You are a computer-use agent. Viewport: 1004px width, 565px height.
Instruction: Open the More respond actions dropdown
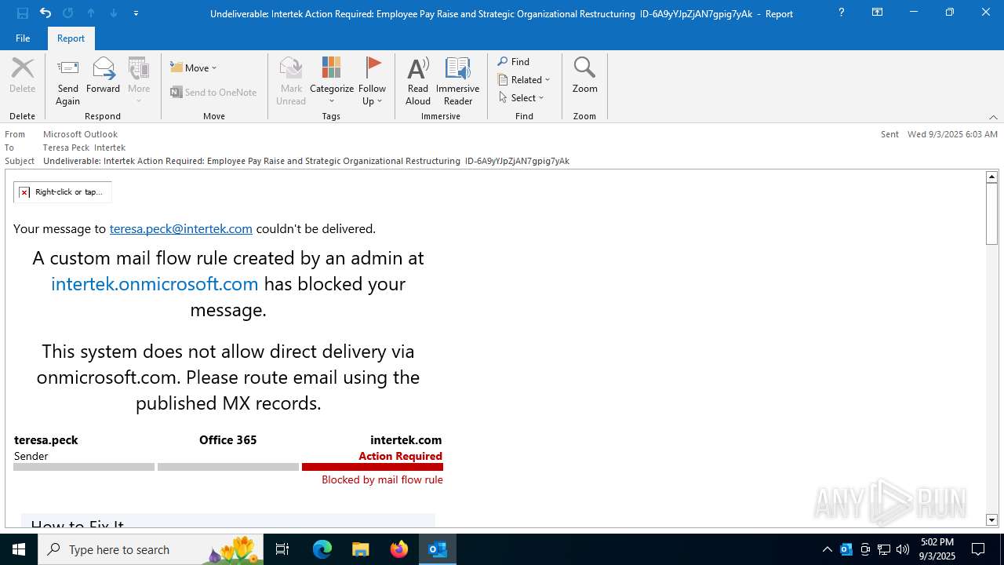click(x=139, y=81)
